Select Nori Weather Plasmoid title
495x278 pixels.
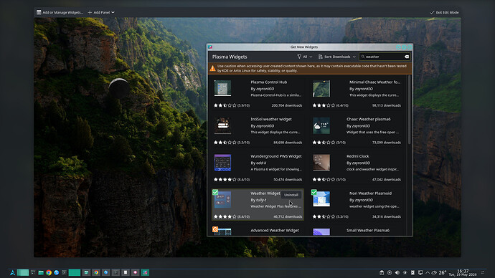(370, 193)
